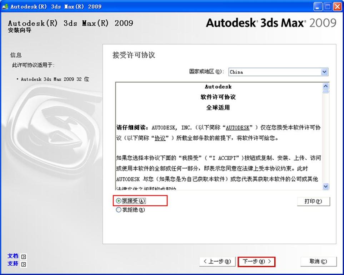This screenshot has height=275, width=344.
Task: Click the arrow icon beside 文档
Action: coord(24,256)
